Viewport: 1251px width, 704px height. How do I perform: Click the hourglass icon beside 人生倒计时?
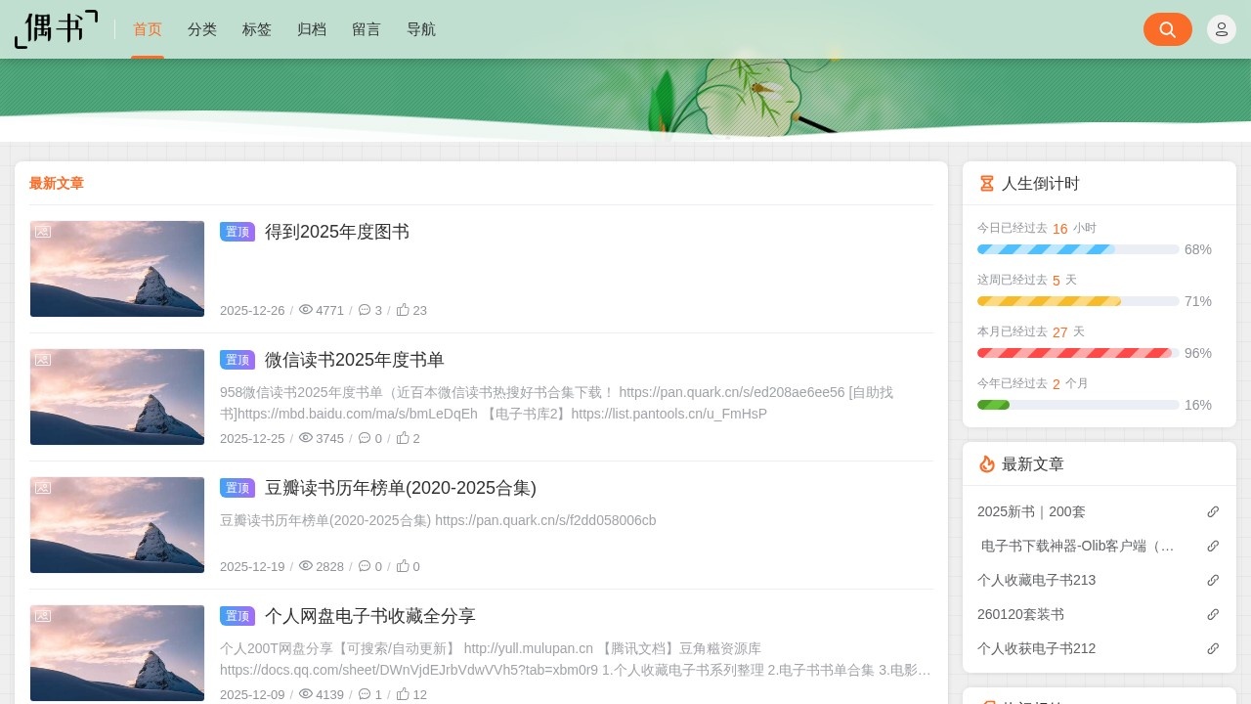[x=986, y=183]
